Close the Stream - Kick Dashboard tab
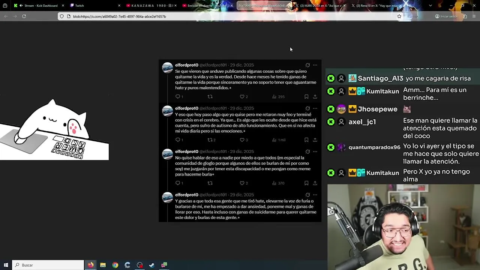 click(63, 6)
